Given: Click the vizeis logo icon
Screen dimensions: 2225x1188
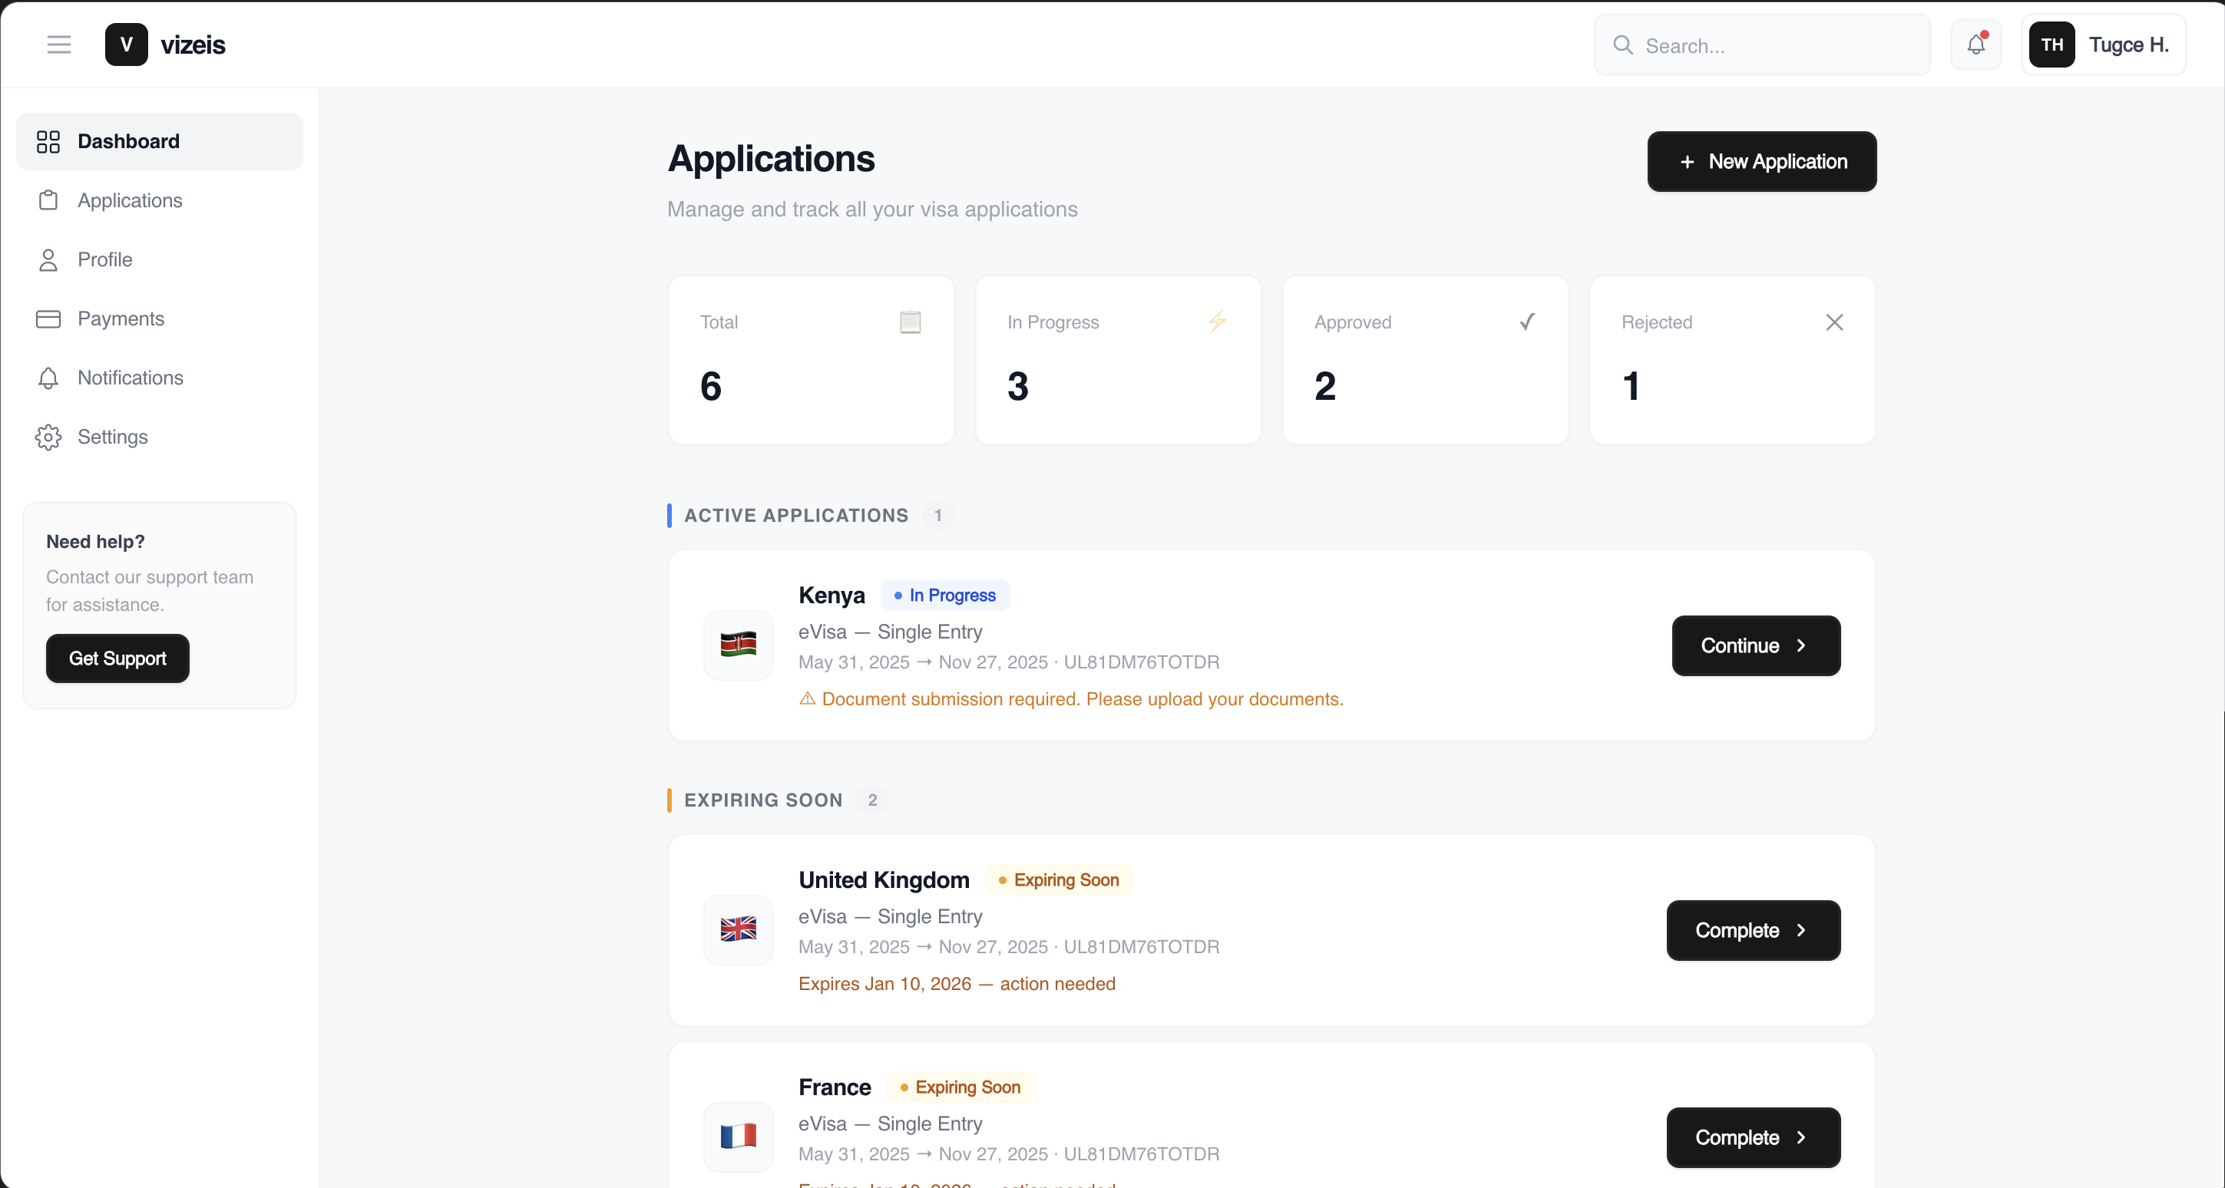Looking at the screenshot, I should click(x=126, y=44).
